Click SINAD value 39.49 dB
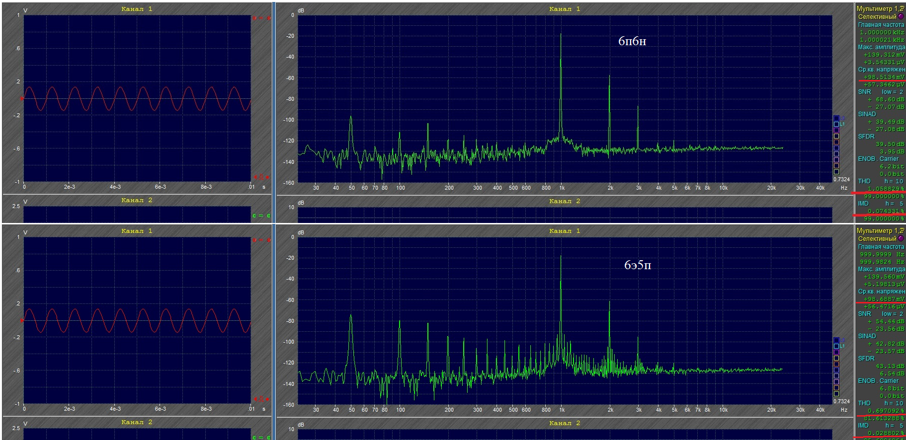The height and width of the screenshot is (440, 906). tap(886, 122)
